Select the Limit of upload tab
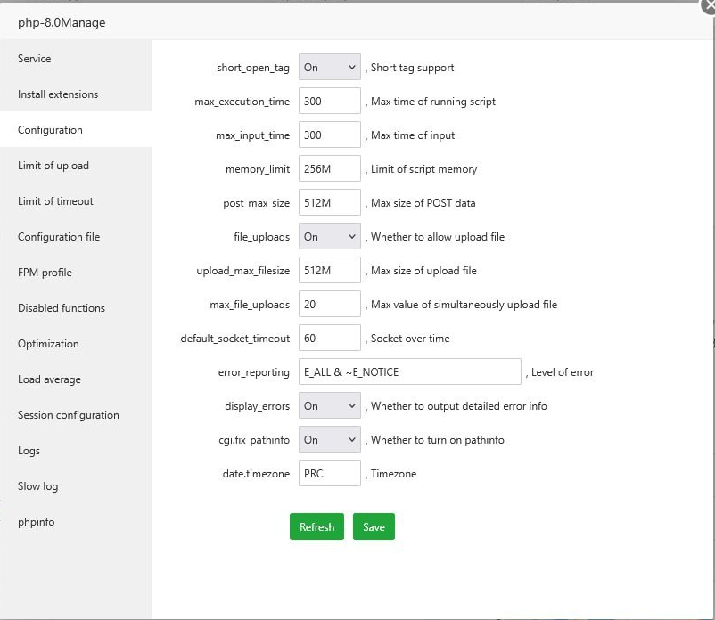Screen dimensions: 715x620 [53, 166]
